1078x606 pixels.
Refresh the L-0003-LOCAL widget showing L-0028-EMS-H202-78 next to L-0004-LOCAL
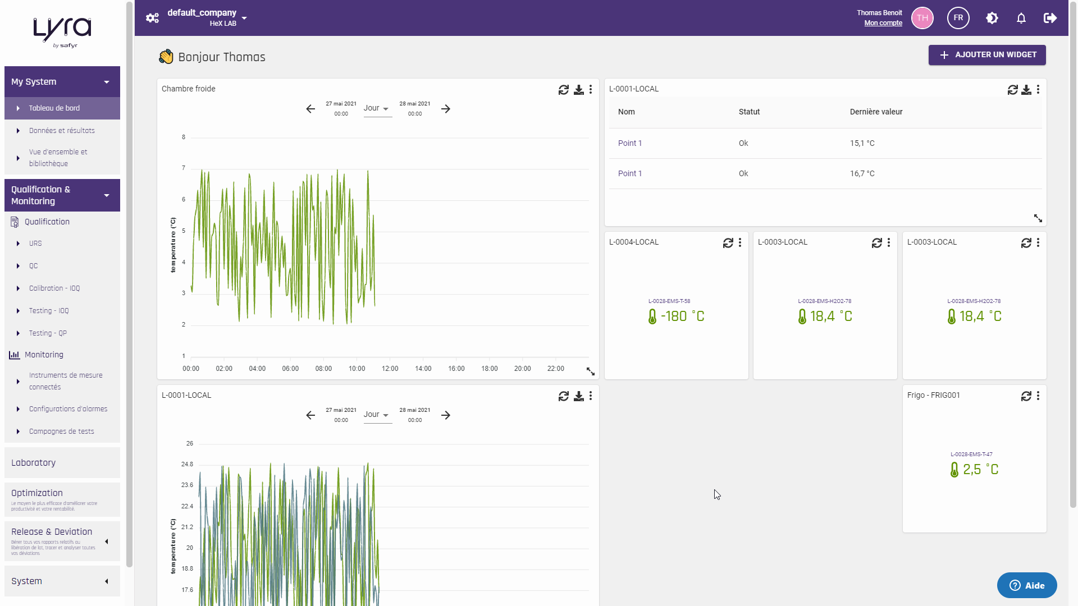(877, 243)
